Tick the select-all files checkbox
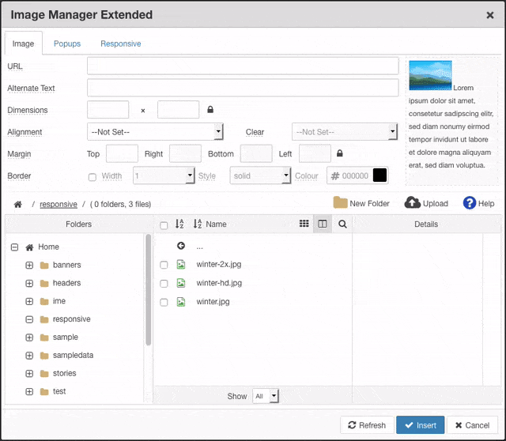The width and height of the screenshot is (506, 441). [164, 225]
